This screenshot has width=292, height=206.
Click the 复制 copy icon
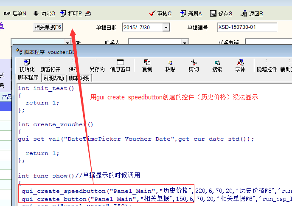pos(147,65)
